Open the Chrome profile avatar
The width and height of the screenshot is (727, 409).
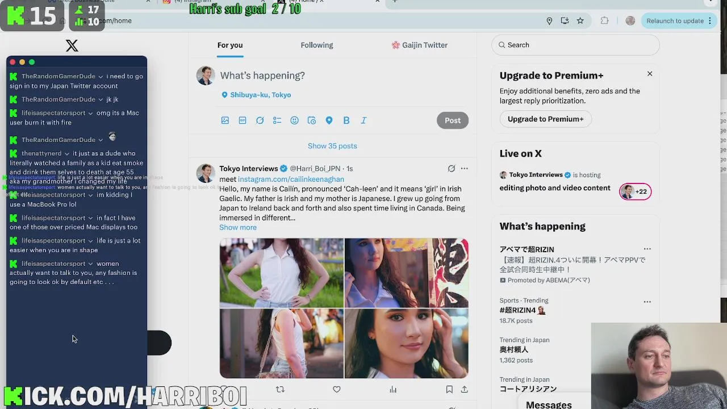630,21
